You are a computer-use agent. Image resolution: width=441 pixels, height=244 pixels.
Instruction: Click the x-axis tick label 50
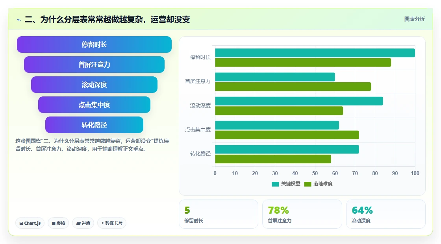[x=315, y=174]
